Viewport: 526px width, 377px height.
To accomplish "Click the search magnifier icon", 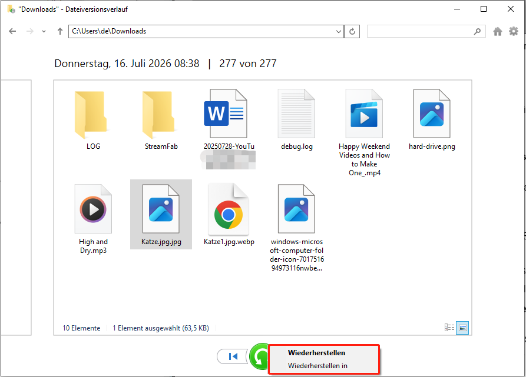I will tap(477, 32).
